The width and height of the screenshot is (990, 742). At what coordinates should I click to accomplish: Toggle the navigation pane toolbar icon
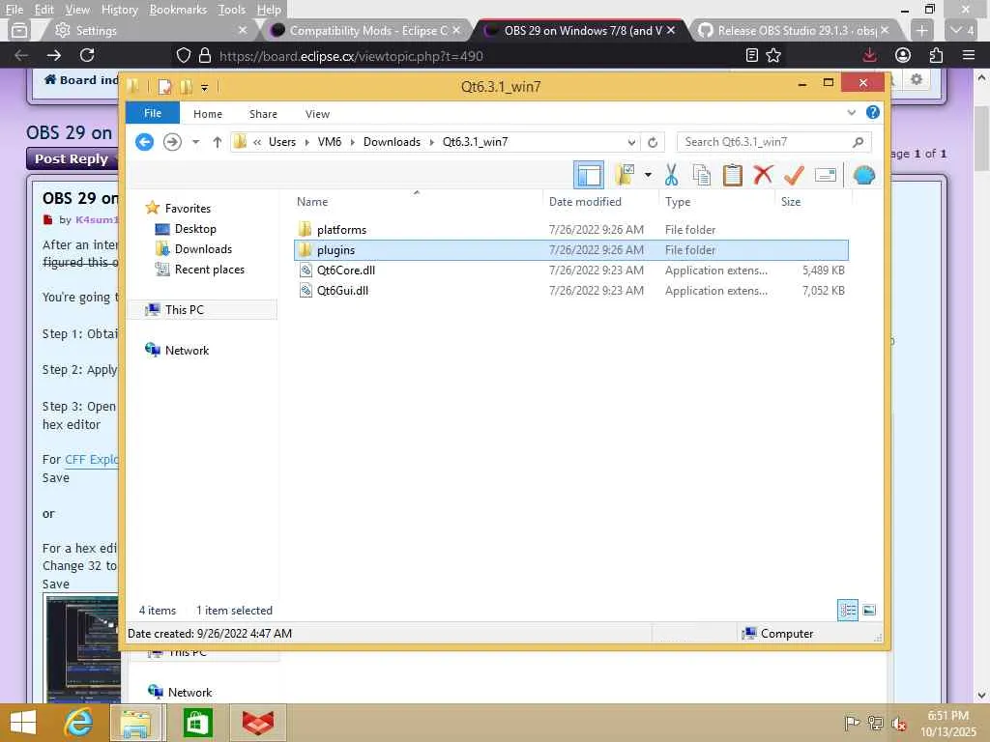point(589,175)
